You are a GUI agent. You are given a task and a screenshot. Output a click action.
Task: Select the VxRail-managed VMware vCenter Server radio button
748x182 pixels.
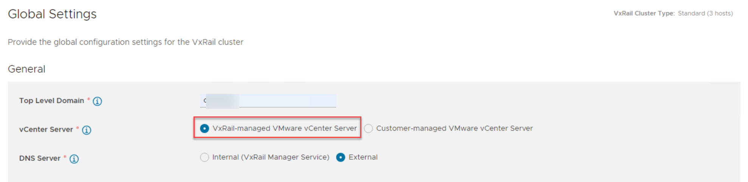click(x=204, y=128)
